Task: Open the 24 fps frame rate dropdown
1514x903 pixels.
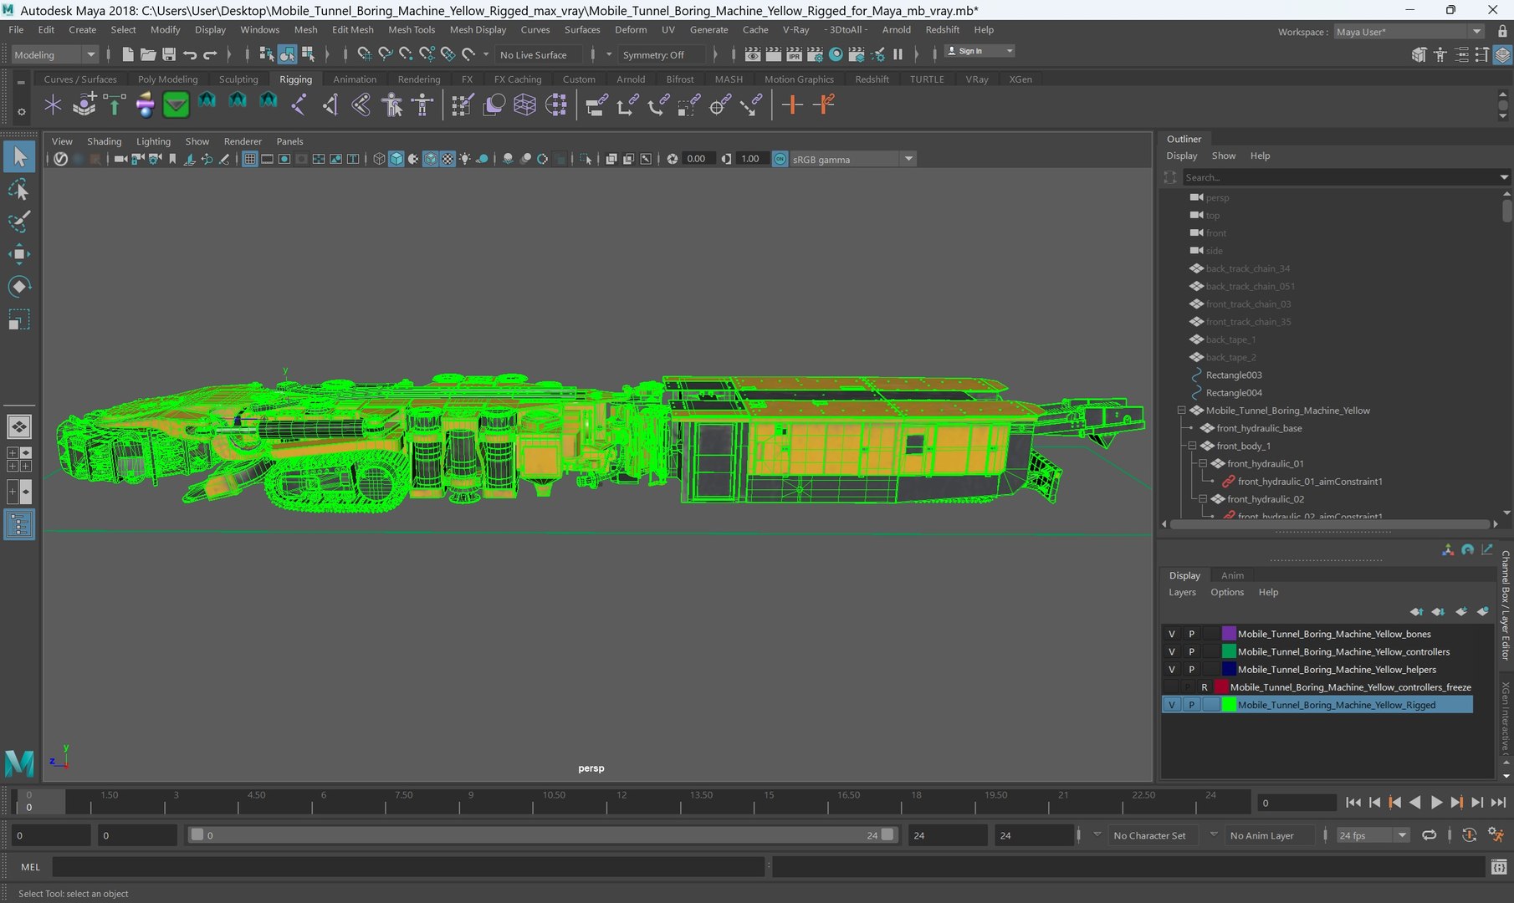Action: click(x=1372, y=835)
